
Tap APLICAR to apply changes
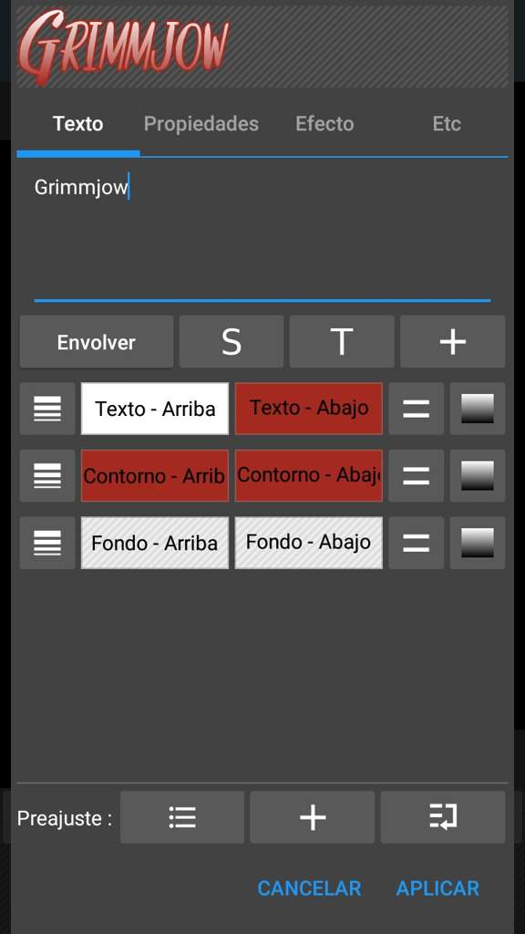point(437,888)
